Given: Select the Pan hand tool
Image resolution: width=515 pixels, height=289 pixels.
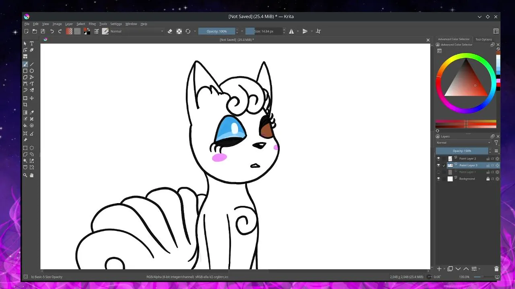Looking at the screenshot, I should coord(32,175).
